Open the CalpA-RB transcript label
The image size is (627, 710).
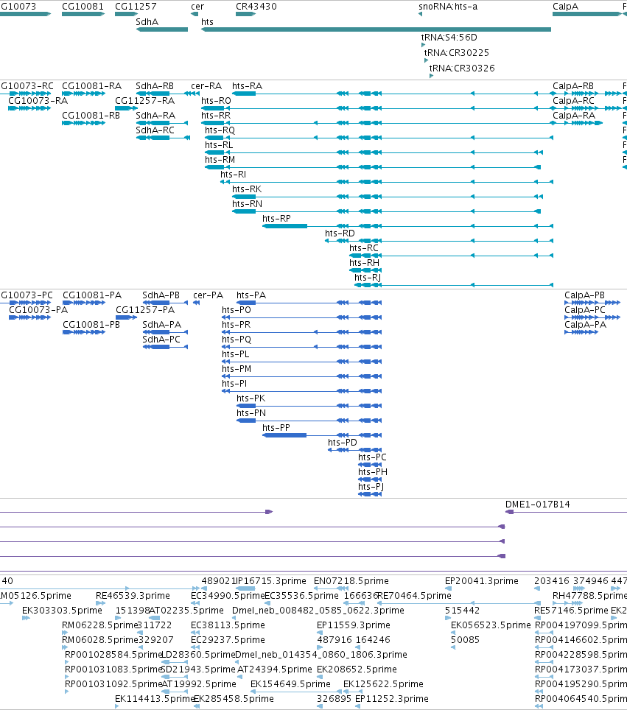coord(572,86)
